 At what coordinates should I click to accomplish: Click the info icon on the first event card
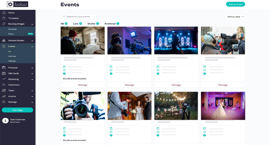point(64,74)
